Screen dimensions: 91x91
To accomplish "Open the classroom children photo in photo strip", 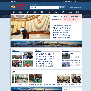I will [22, 78].
